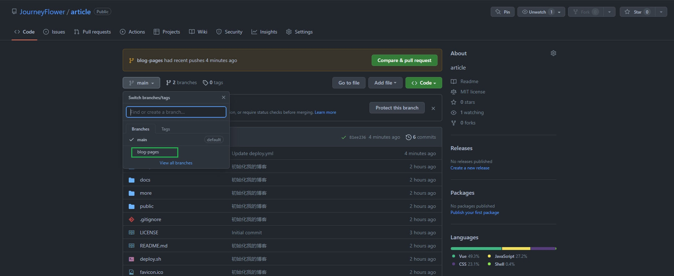Screen dimensions: 674x276
Task: Click the Initial commit message
Action: pos(247,232)
